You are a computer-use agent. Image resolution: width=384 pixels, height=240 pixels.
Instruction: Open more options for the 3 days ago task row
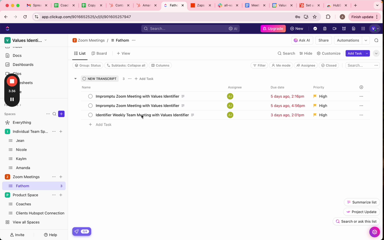click(361, 115)
